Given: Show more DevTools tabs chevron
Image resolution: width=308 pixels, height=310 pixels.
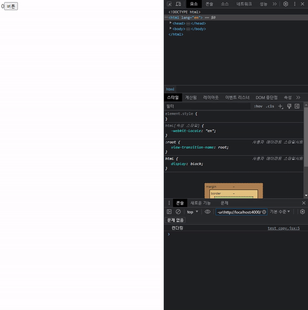Looking at the screenshot, I should point(275,4).
